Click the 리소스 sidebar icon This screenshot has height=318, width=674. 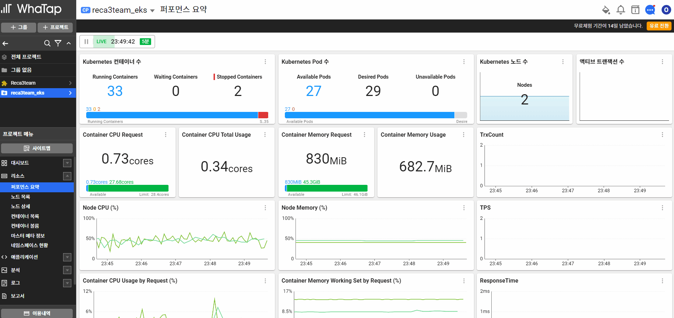coord(4,176)
